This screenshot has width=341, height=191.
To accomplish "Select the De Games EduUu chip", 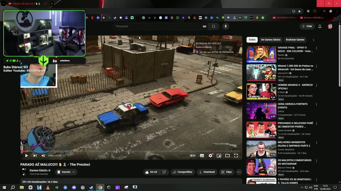I will pos(271,40).
